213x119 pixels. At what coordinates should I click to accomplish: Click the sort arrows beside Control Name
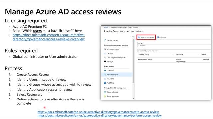[x=173, y=55]
